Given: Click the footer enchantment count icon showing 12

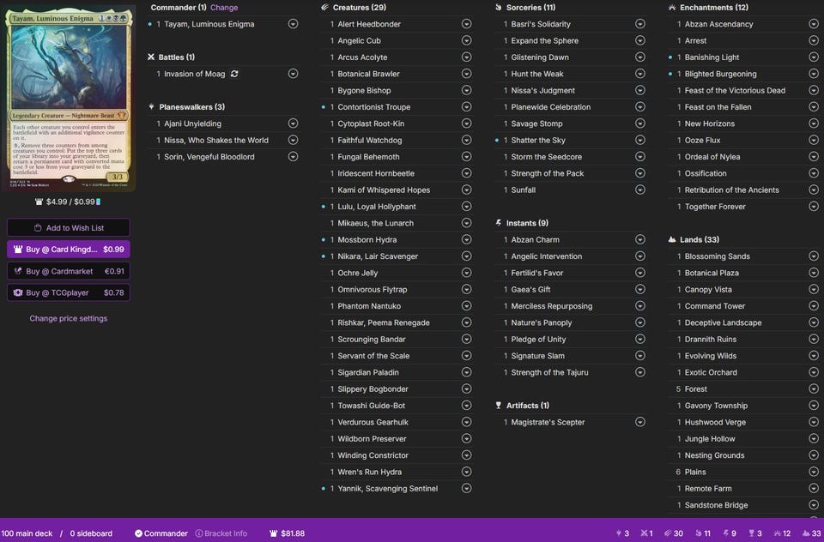Looking at the screenshot, I should pyautogui.click(x=778, y=533).
